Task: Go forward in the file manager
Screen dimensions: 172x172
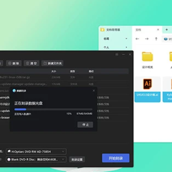Action: [x=147, y=39]
